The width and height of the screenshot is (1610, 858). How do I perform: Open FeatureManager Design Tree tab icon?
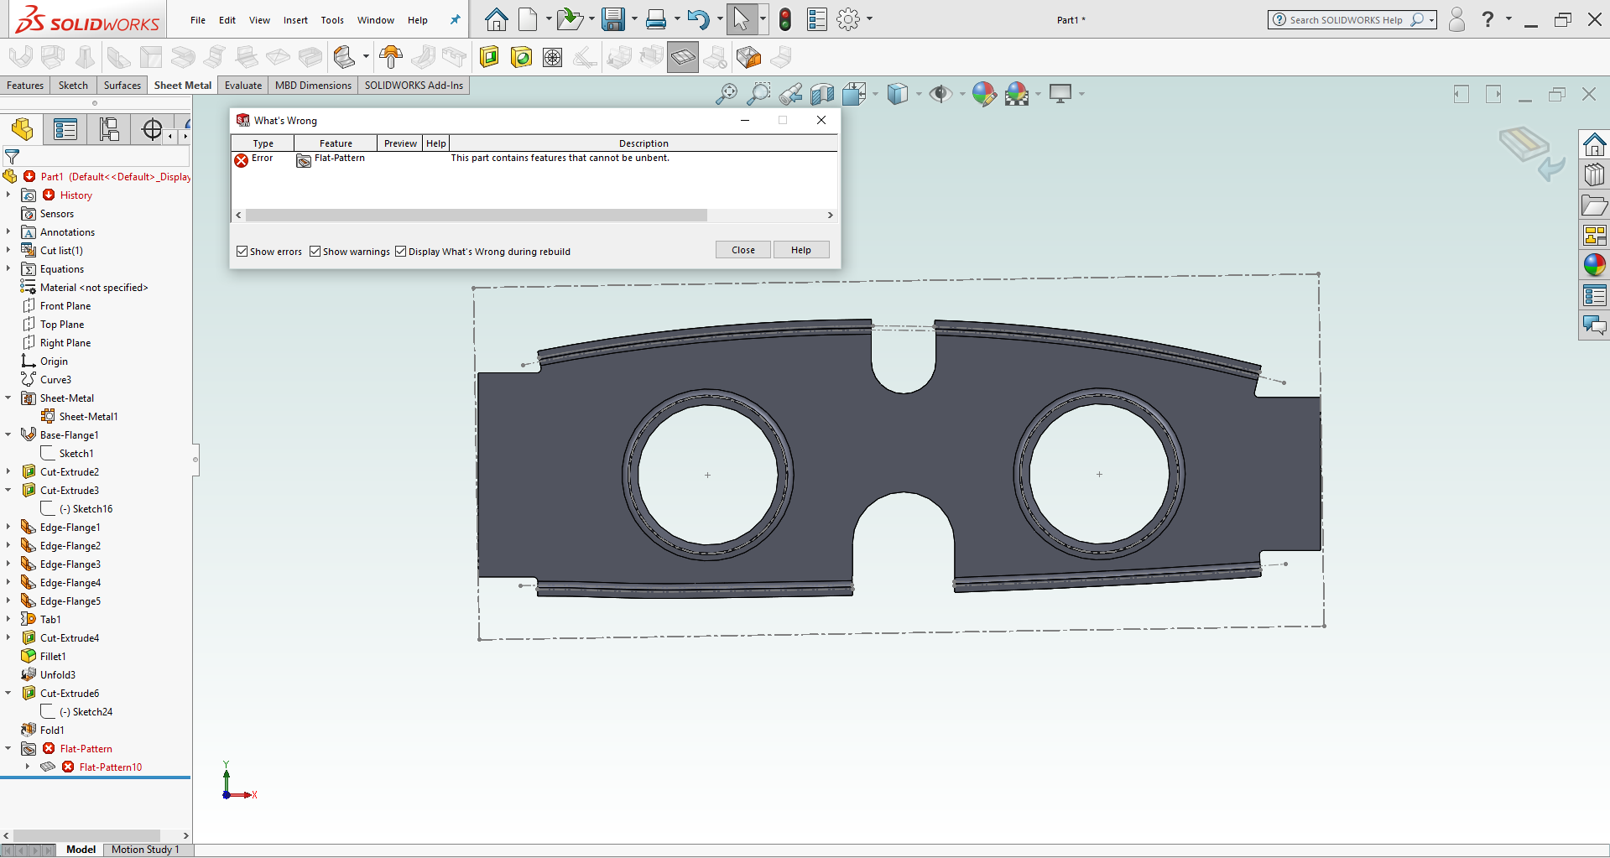coord(23,129)
